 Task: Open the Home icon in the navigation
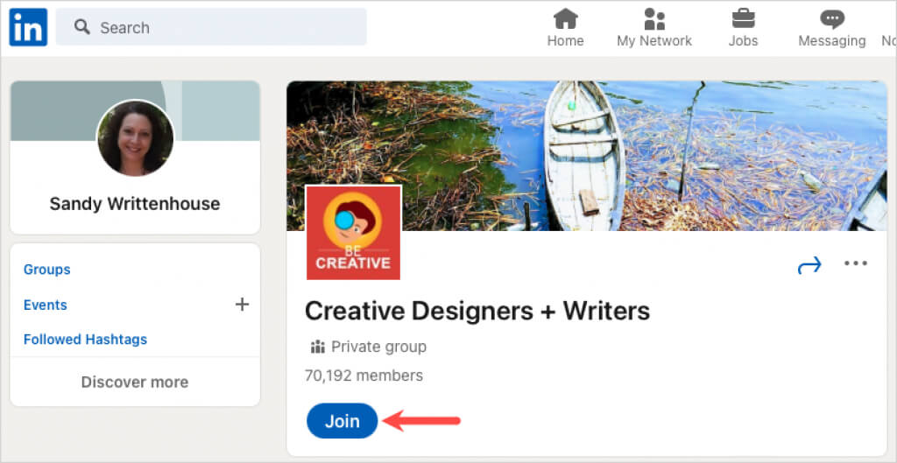565,18
